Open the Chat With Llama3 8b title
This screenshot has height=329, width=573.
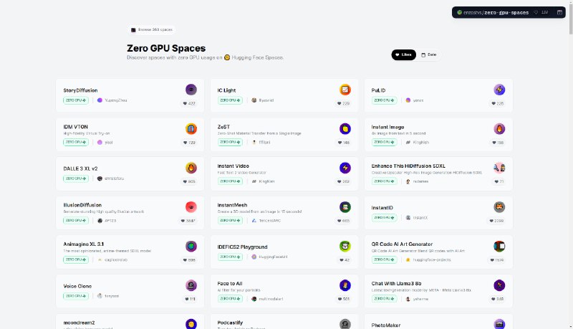[x=397, y=283]
